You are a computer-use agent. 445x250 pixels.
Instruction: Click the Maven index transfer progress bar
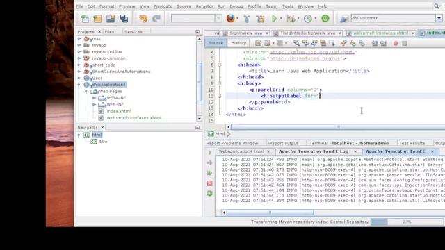407,222
